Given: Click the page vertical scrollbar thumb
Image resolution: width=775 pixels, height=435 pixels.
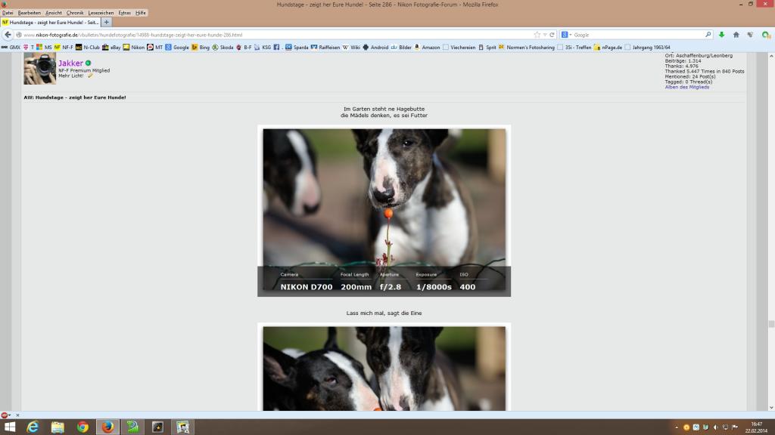Looking at the screenshot, I should tap(771, 324).
